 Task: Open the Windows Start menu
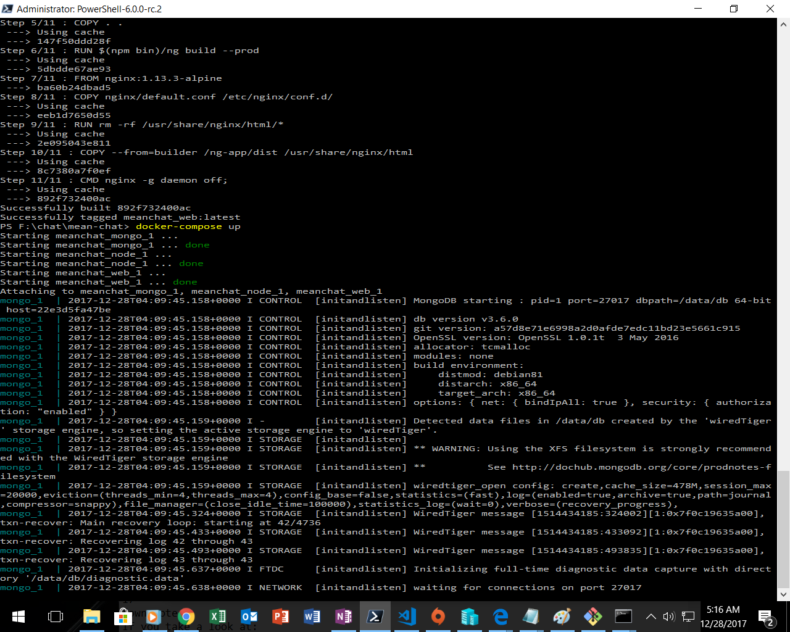pos(18,617)
